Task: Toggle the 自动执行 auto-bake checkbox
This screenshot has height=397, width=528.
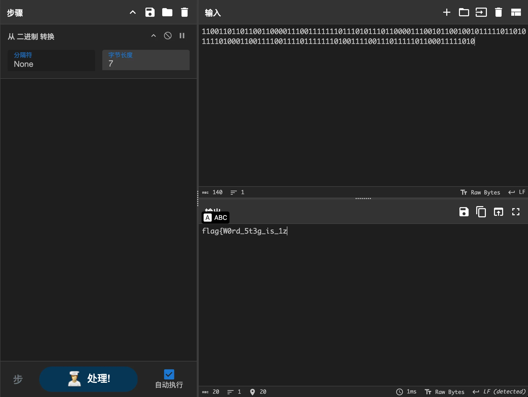Action: point(169,374)
